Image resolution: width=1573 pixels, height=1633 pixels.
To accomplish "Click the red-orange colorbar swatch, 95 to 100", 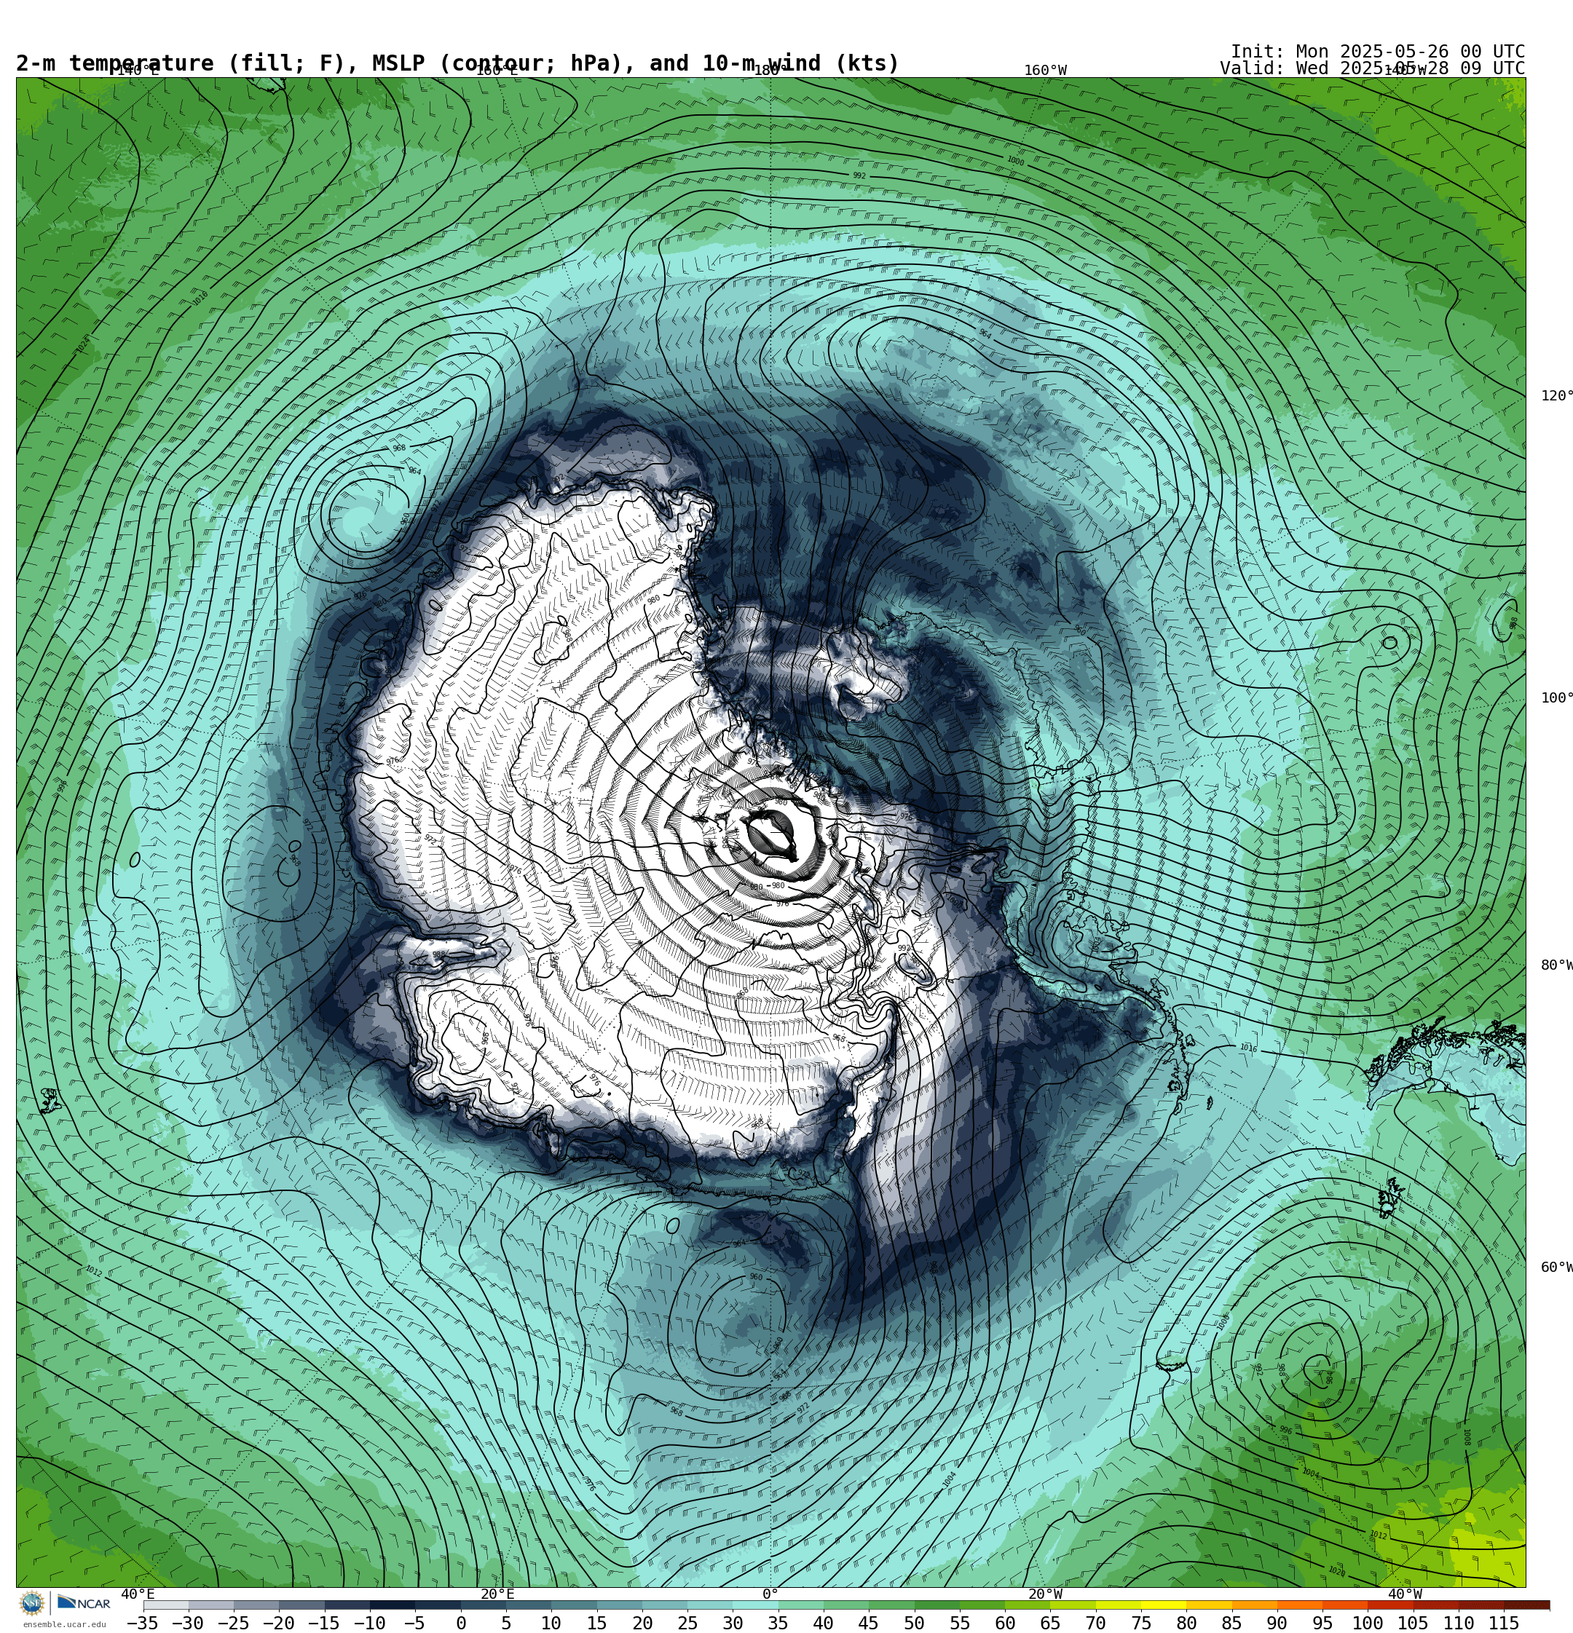I will pyautogui.click(x=1346, y=1605).
